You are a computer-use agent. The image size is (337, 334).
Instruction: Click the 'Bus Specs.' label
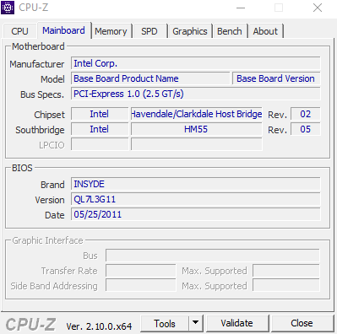point(42,94)
